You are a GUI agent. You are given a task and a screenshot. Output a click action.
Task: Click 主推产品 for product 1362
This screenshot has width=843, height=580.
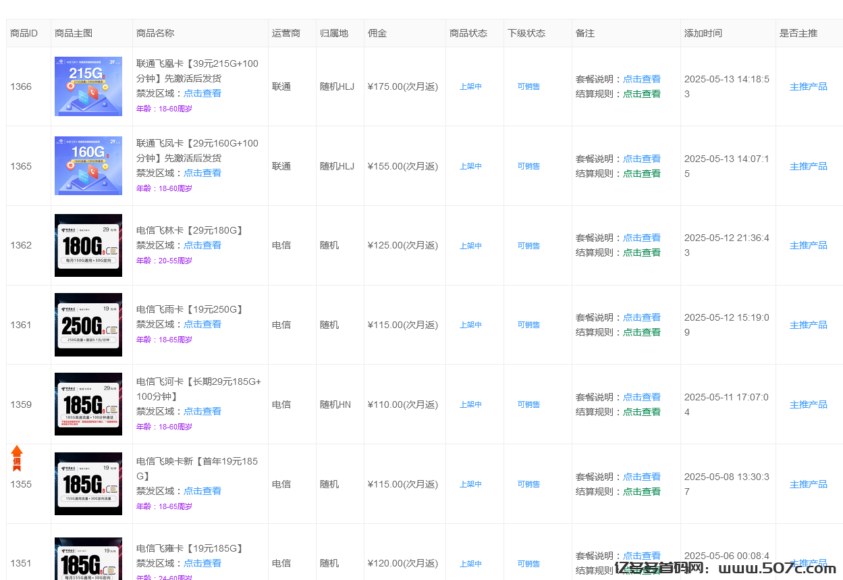click(809, 245)
